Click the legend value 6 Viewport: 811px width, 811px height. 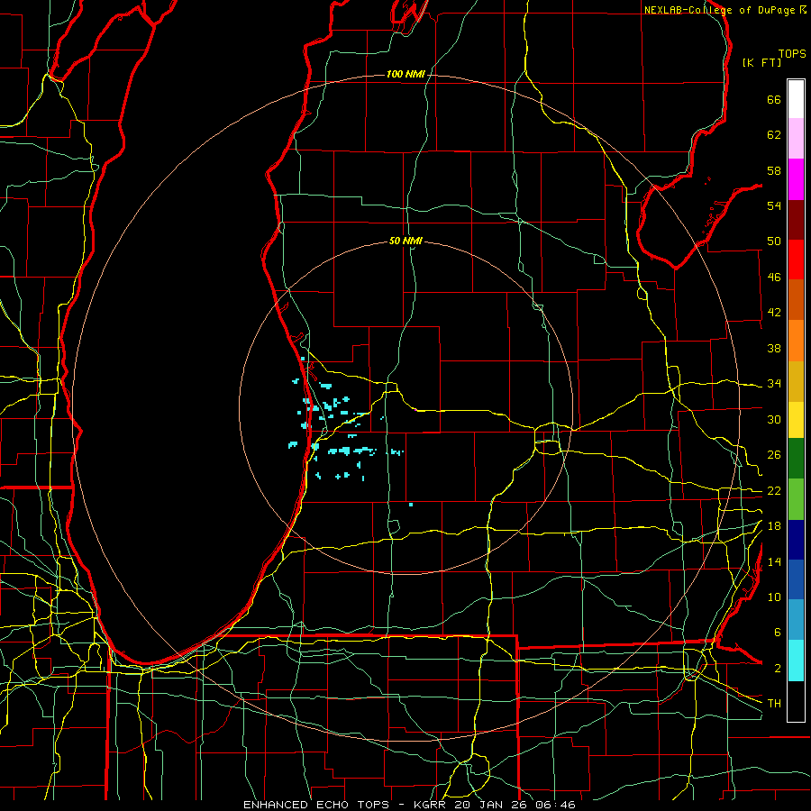(x=778, y=633)
